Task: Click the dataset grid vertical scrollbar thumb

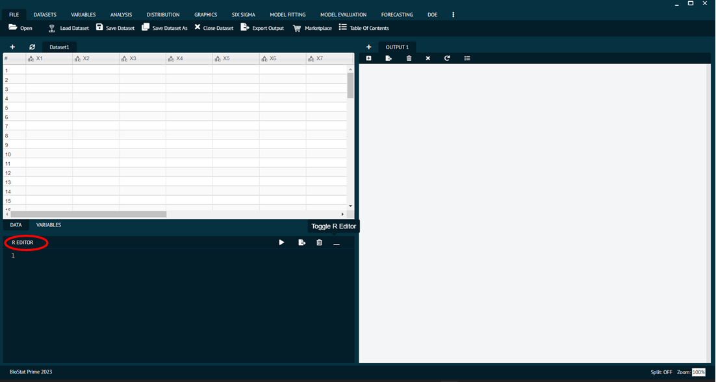Action: (351, 85)
